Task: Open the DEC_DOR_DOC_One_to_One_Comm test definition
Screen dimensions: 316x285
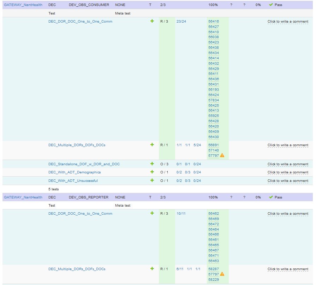Action: point(80,21)
